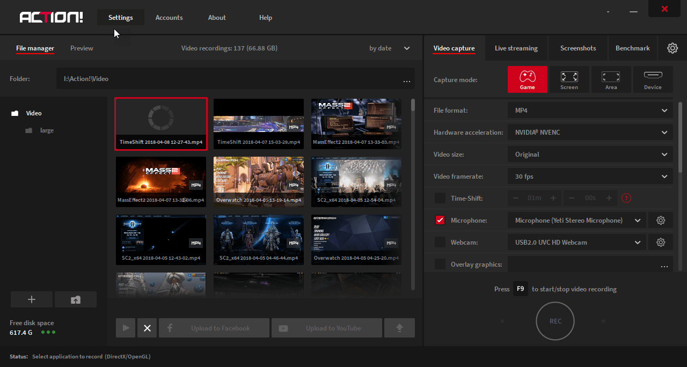Screen dimensions: 687x367
Task: Switch to Video capture tab
Action: pos(454,48)
